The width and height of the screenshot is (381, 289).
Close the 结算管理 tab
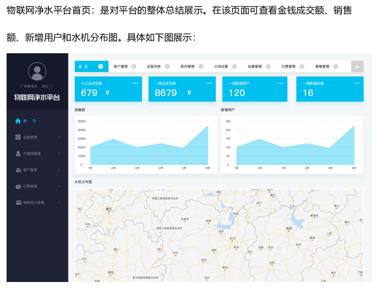(x=268, y=66)
